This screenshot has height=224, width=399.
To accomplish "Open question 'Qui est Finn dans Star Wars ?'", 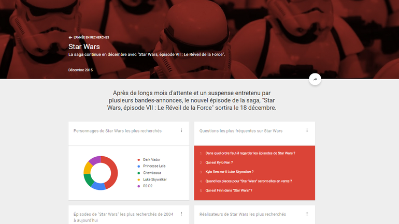I will (229, 190).
